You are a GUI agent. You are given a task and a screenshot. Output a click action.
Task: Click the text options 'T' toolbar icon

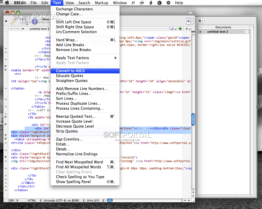point(24,21)
